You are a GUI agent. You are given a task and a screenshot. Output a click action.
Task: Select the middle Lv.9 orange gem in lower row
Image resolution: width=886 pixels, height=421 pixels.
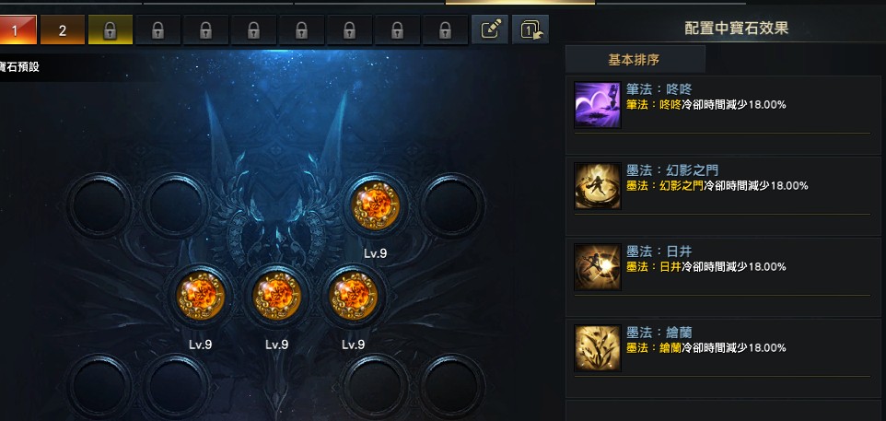(x=277, y=296)
